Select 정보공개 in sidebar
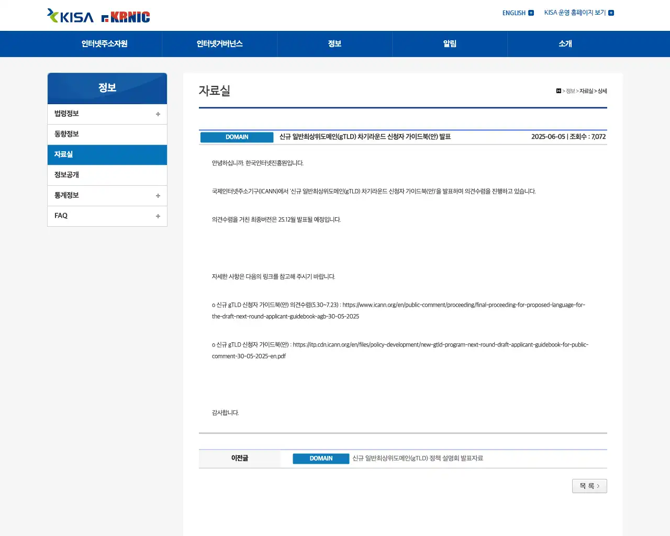The width and height of the screenshot is (670, 536). 107,175
